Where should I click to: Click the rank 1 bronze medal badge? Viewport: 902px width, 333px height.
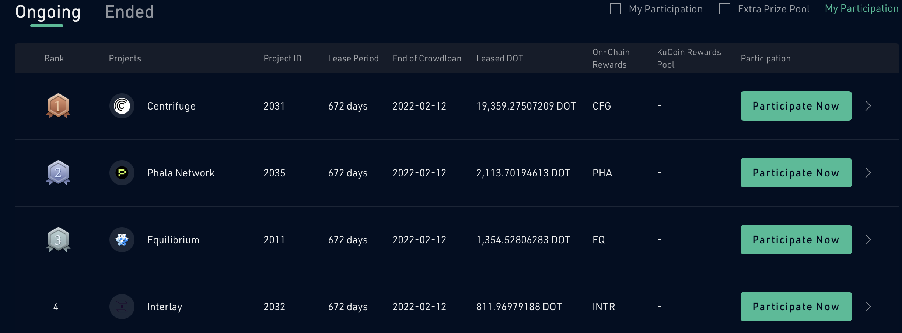(x=58, y=106)
